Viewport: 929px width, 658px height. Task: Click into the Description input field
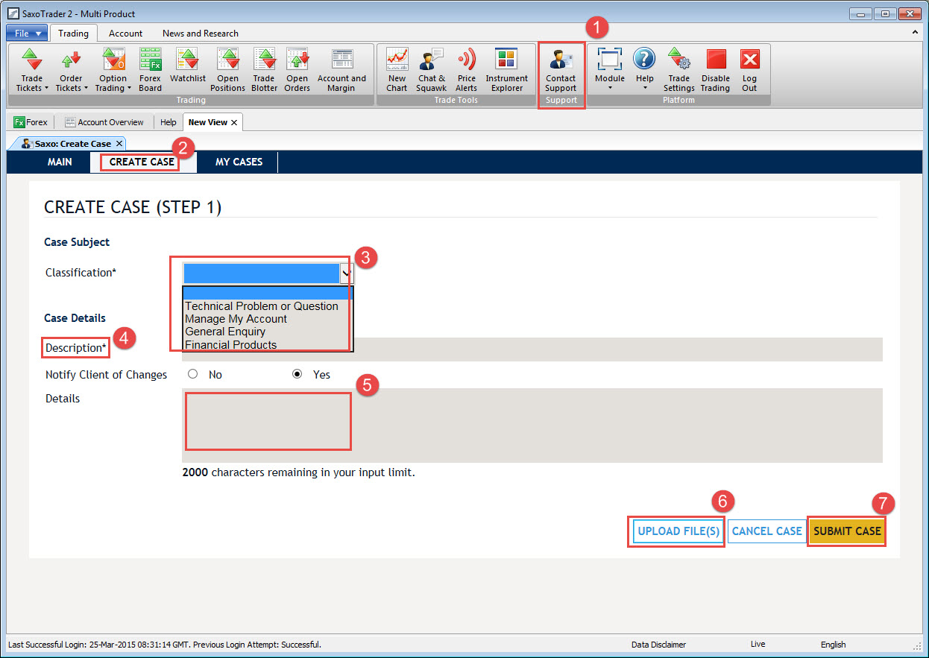coord(532,349)
